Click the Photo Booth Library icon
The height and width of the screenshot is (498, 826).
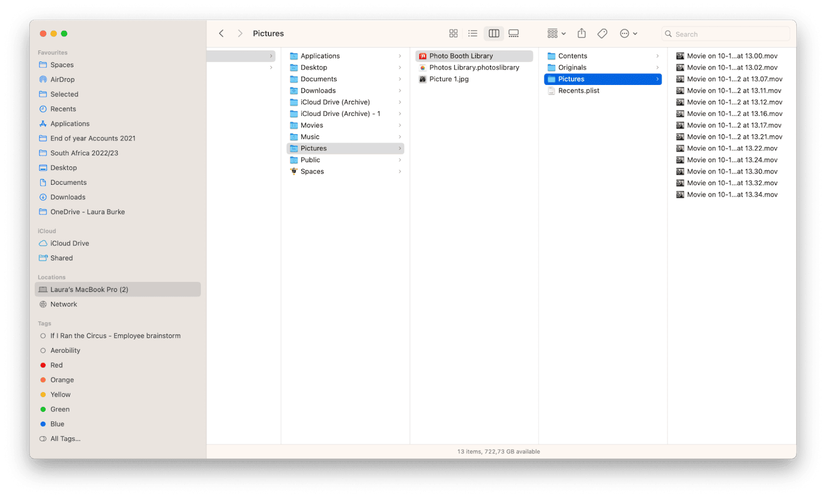[x=423, y=55]
